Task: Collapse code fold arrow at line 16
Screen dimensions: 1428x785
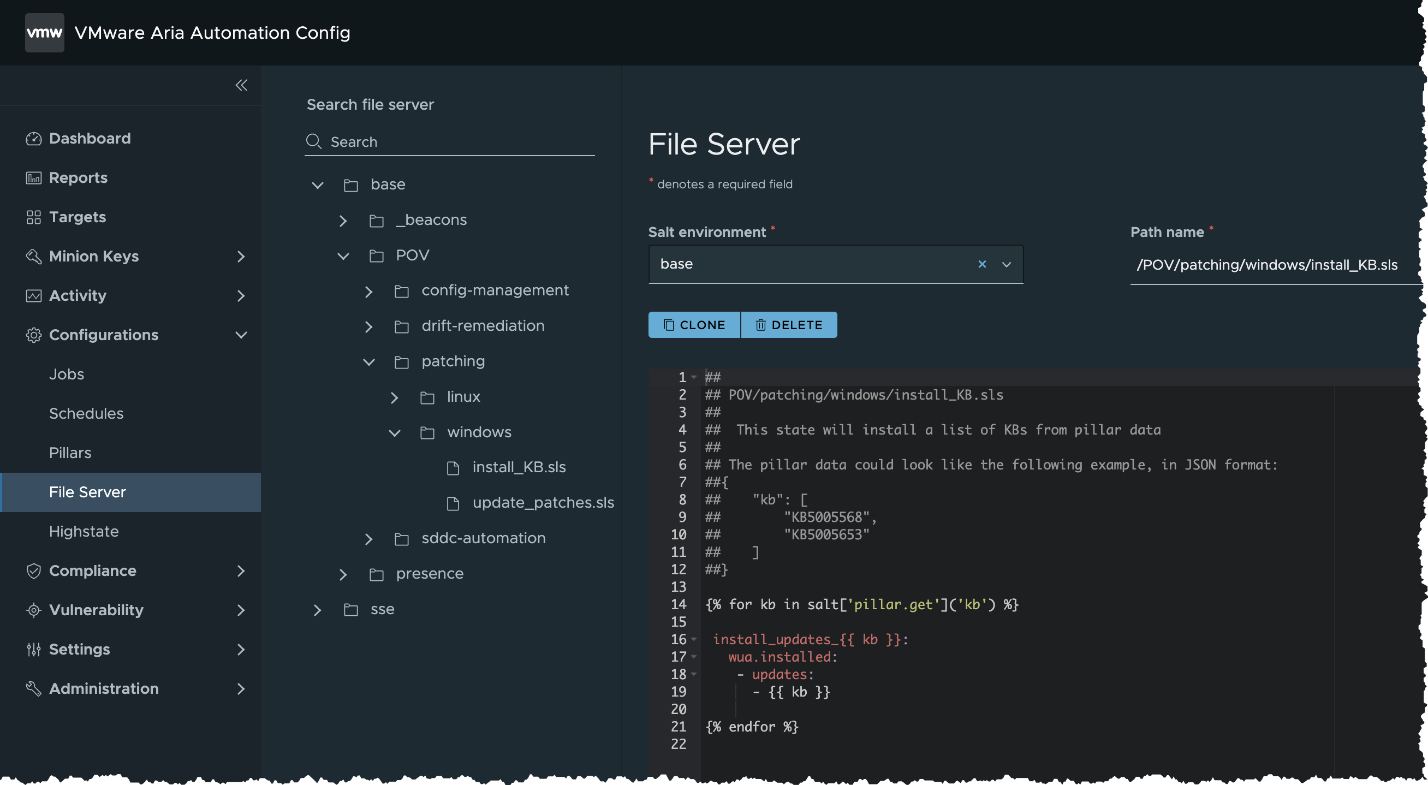Action: [x=693, y=639]
